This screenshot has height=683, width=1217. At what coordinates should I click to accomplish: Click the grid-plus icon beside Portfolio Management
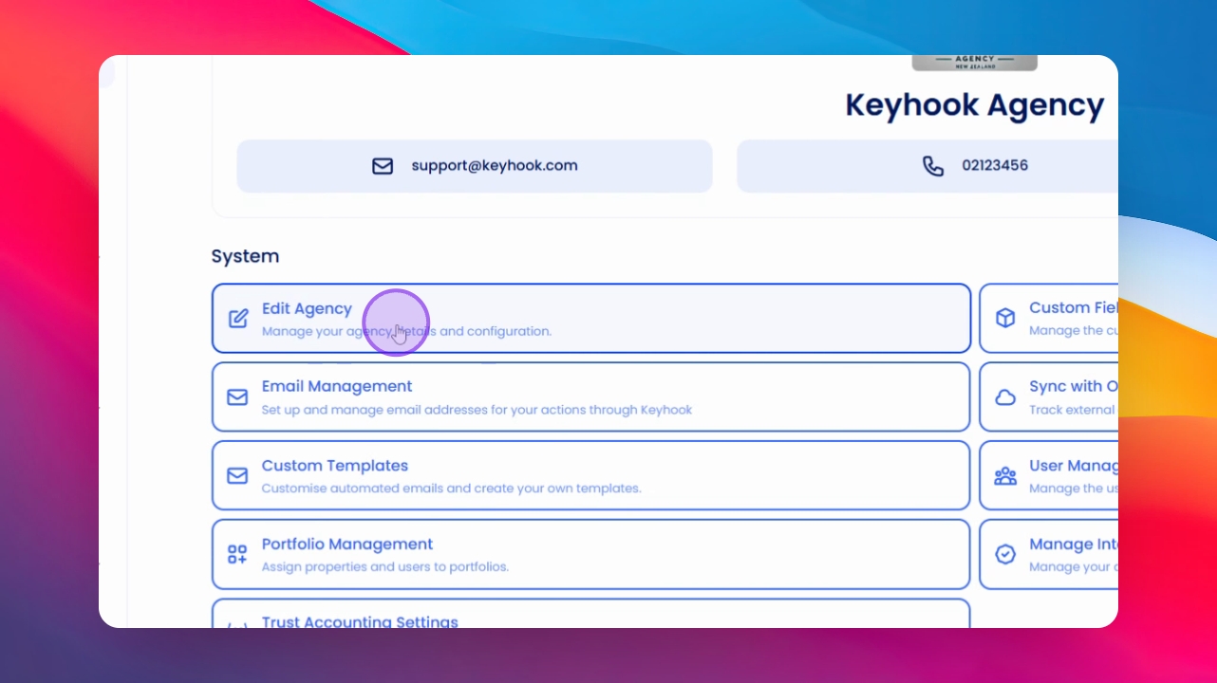click(237, 555)
